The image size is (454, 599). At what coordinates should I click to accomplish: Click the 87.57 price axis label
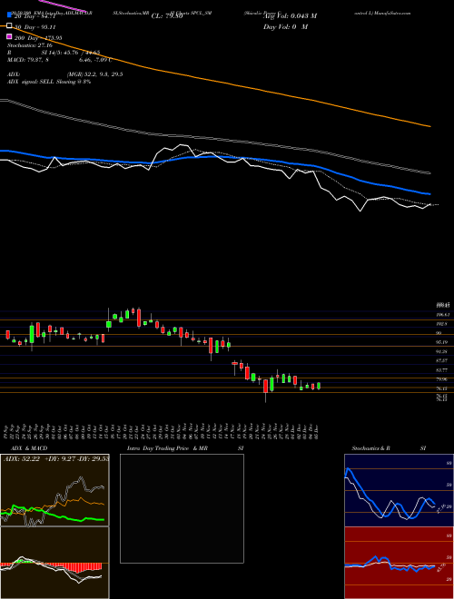pyautogui.click(x=442, y=360)
